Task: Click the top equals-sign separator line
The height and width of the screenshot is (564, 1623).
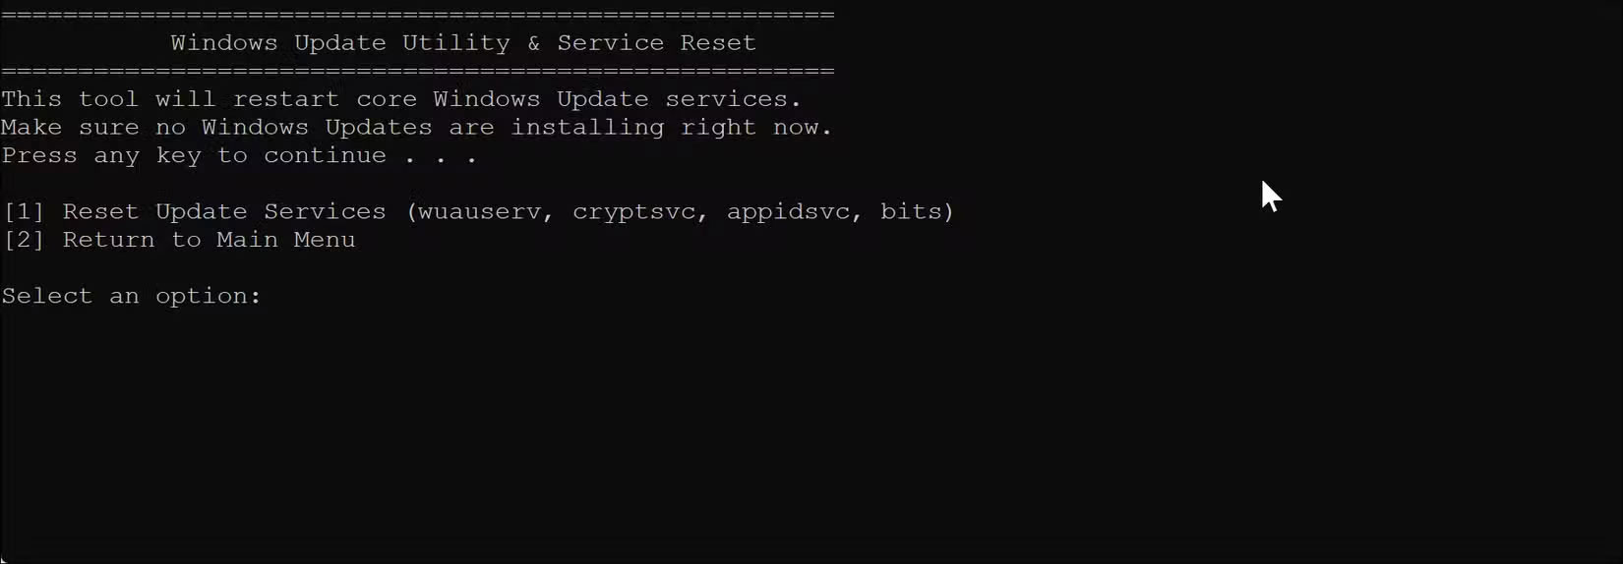Action: click(418, 15)
